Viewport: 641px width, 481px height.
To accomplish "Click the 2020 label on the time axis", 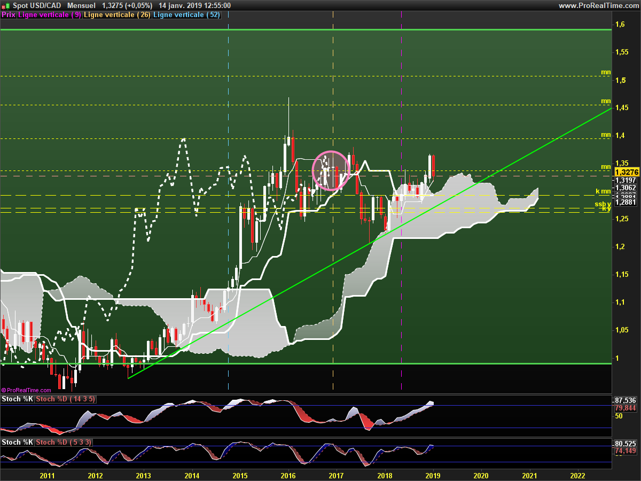I will 481,475.
